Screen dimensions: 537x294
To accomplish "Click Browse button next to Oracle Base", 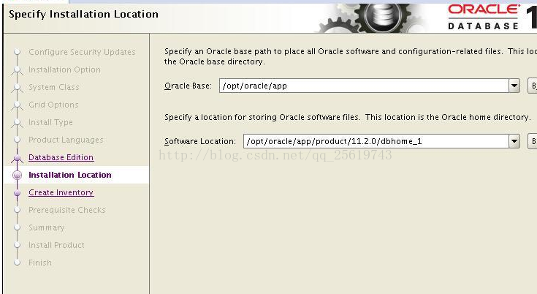I will click(x=533, y=86).
